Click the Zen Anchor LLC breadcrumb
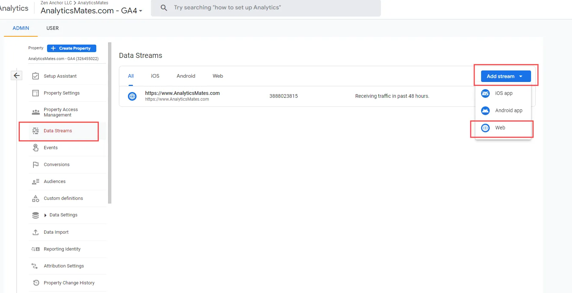The height and width of the screenshot is (293, 572). click(56, 3)
